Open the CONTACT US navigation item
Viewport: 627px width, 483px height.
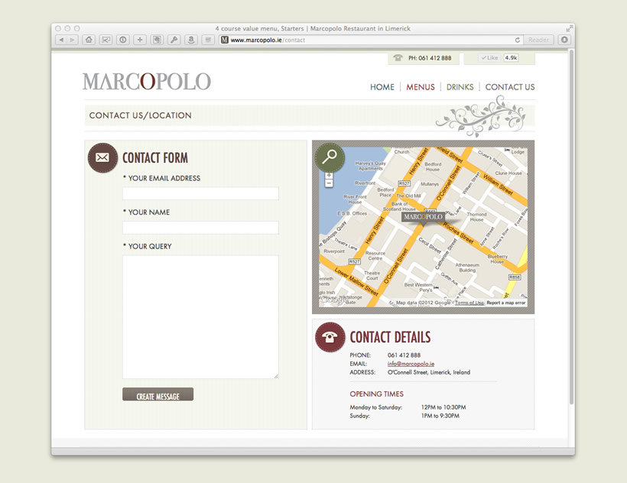(x=510, y=87)
